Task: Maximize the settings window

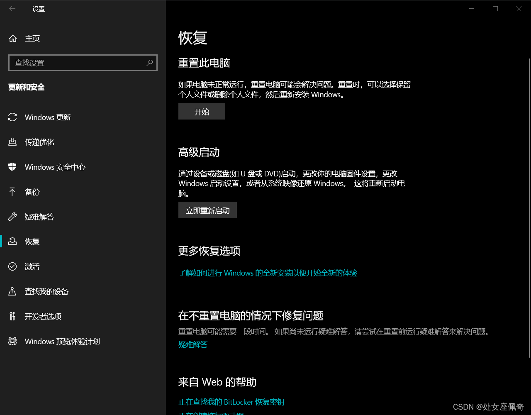Action: pyautogui.click(x=495, y=9)
